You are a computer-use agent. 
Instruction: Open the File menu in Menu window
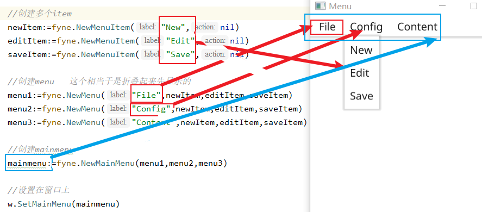(327, 27)
